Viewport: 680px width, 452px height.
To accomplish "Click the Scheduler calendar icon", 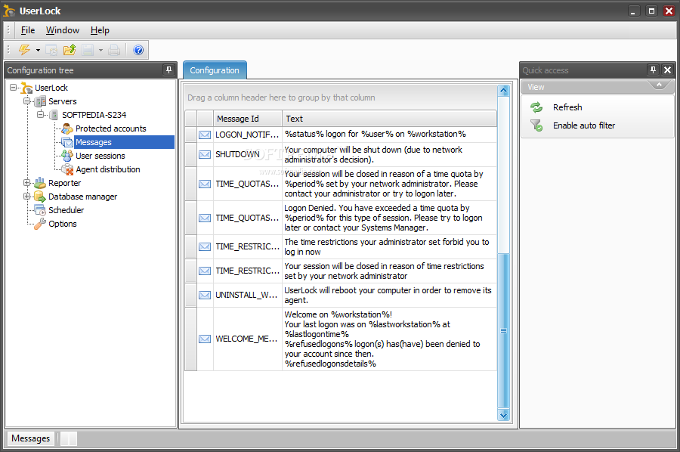I will (40, 210).
